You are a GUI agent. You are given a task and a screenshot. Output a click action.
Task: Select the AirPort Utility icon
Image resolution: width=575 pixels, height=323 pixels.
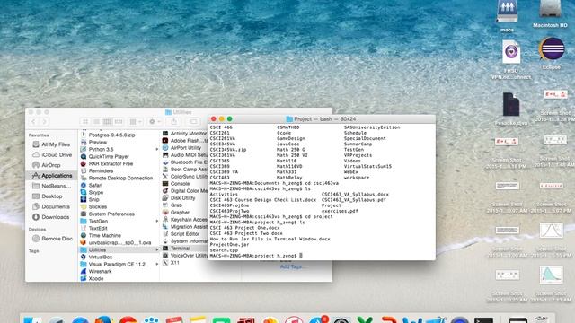point(165,147)
